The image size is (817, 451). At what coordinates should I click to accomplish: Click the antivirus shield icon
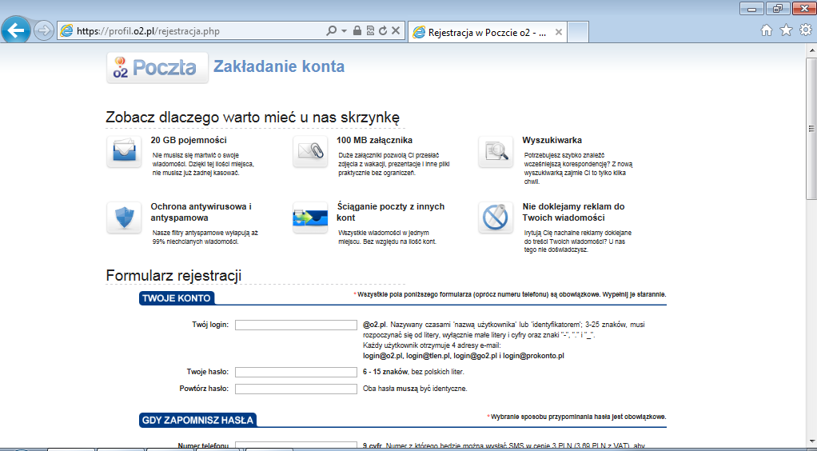(124, 218)
